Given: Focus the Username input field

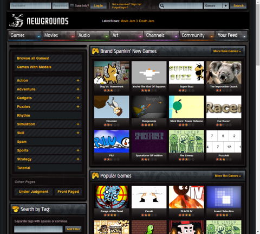Looking at the screenshot, I should pos(30,5).
